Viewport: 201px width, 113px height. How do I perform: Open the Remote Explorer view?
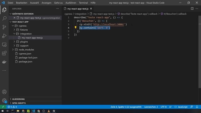4,45
